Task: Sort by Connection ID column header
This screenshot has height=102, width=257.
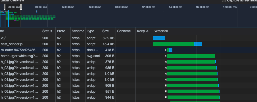Action: point(126,31)
